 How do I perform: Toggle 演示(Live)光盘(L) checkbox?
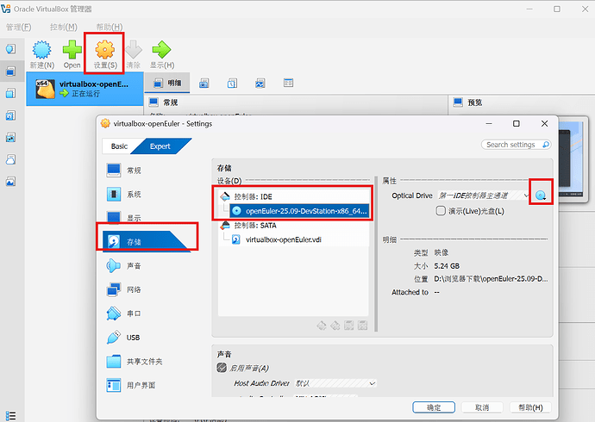(x=440, y=211)
